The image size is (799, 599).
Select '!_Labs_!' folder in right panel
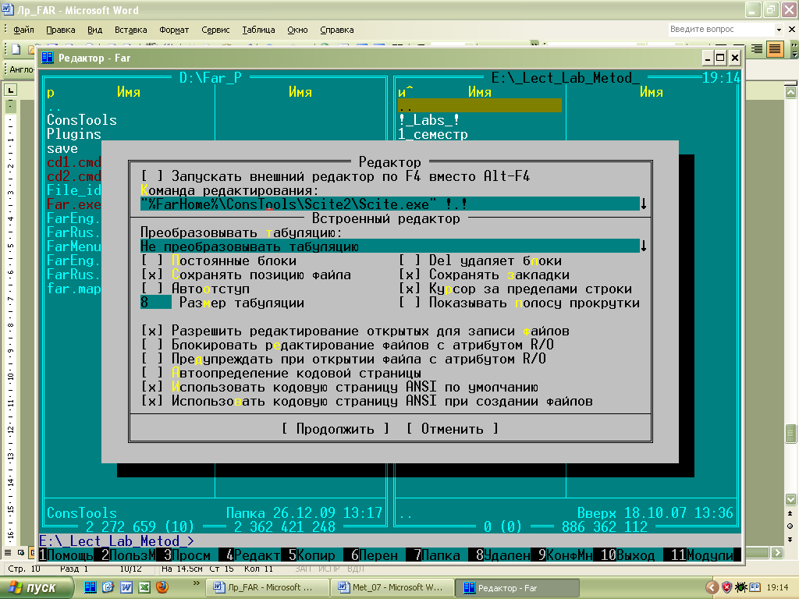tap(429, 120)
